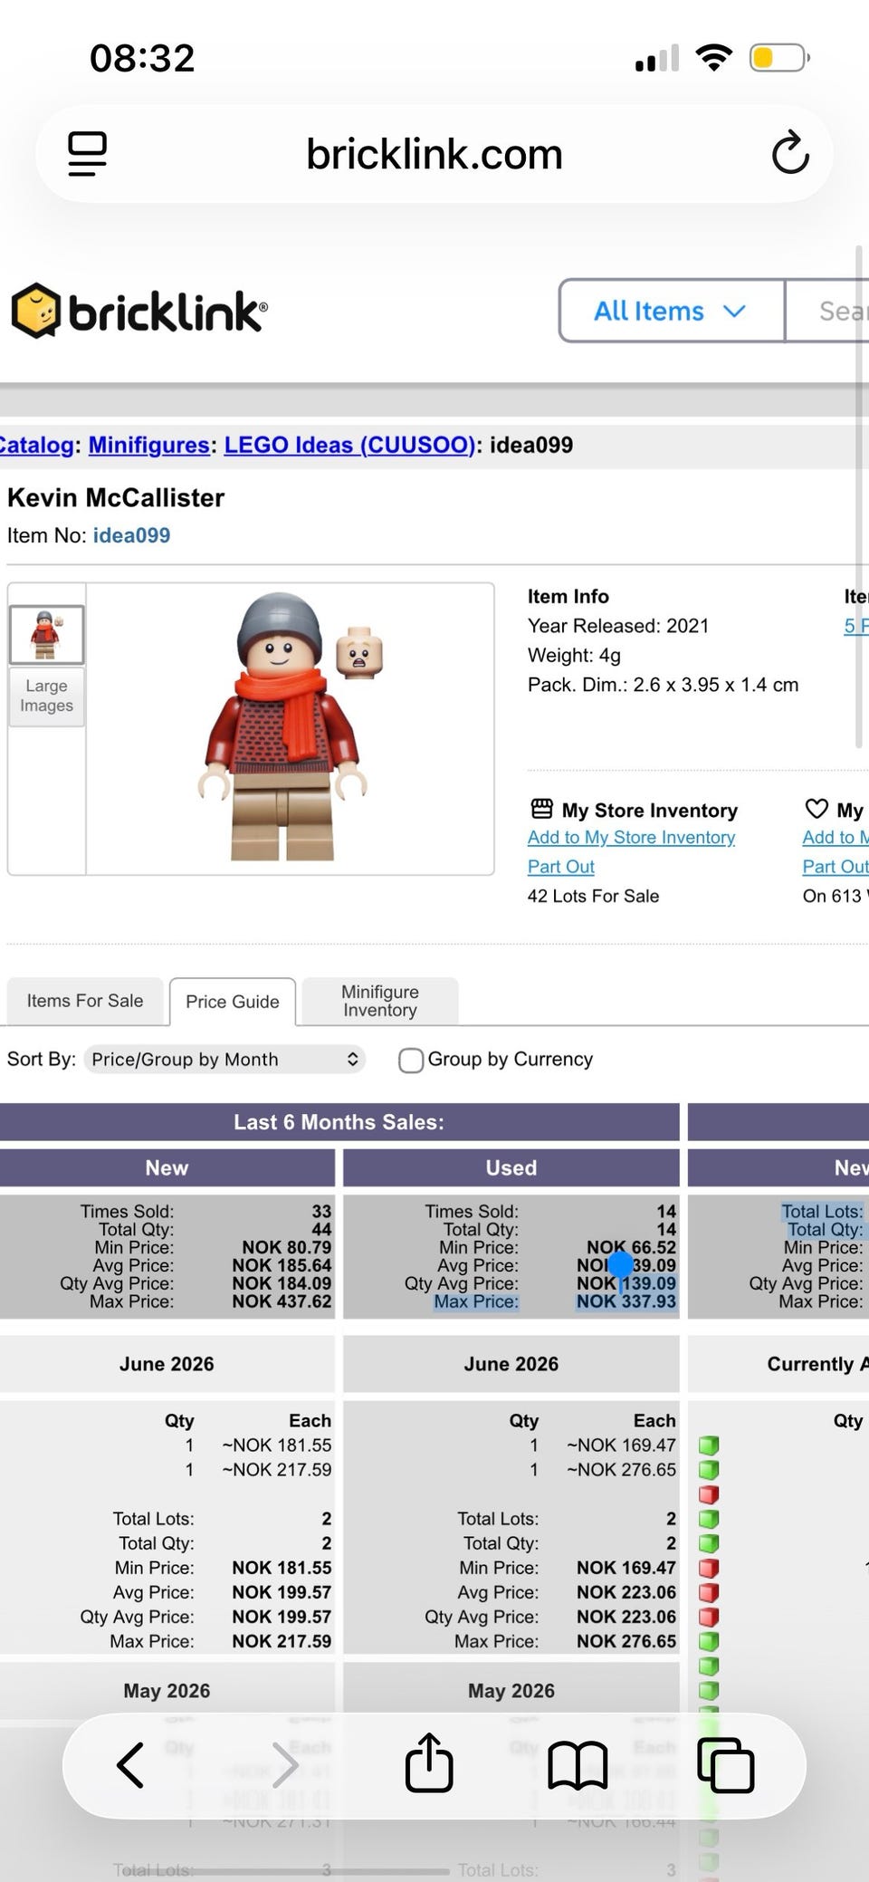Screen dimensions: 869x1882
Task: Click the ~NOK 276.65 used sale entry
Action: [622, 1470]
